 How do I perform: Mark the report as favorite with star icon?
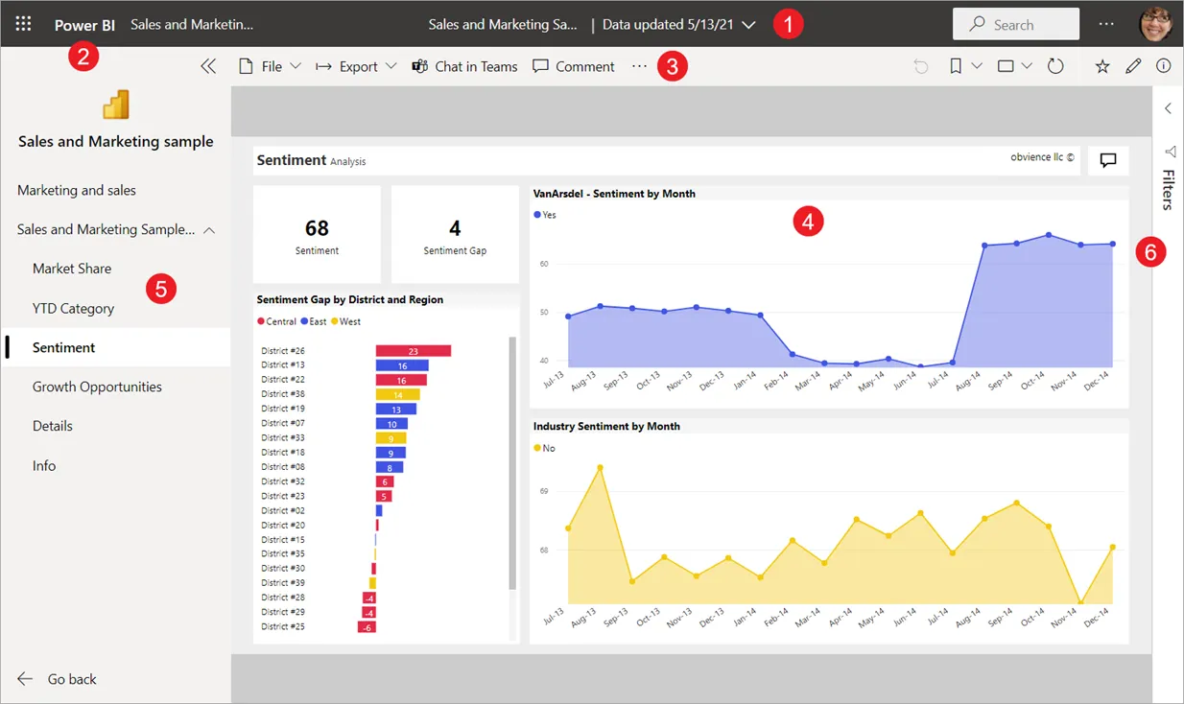[1105, 65]
